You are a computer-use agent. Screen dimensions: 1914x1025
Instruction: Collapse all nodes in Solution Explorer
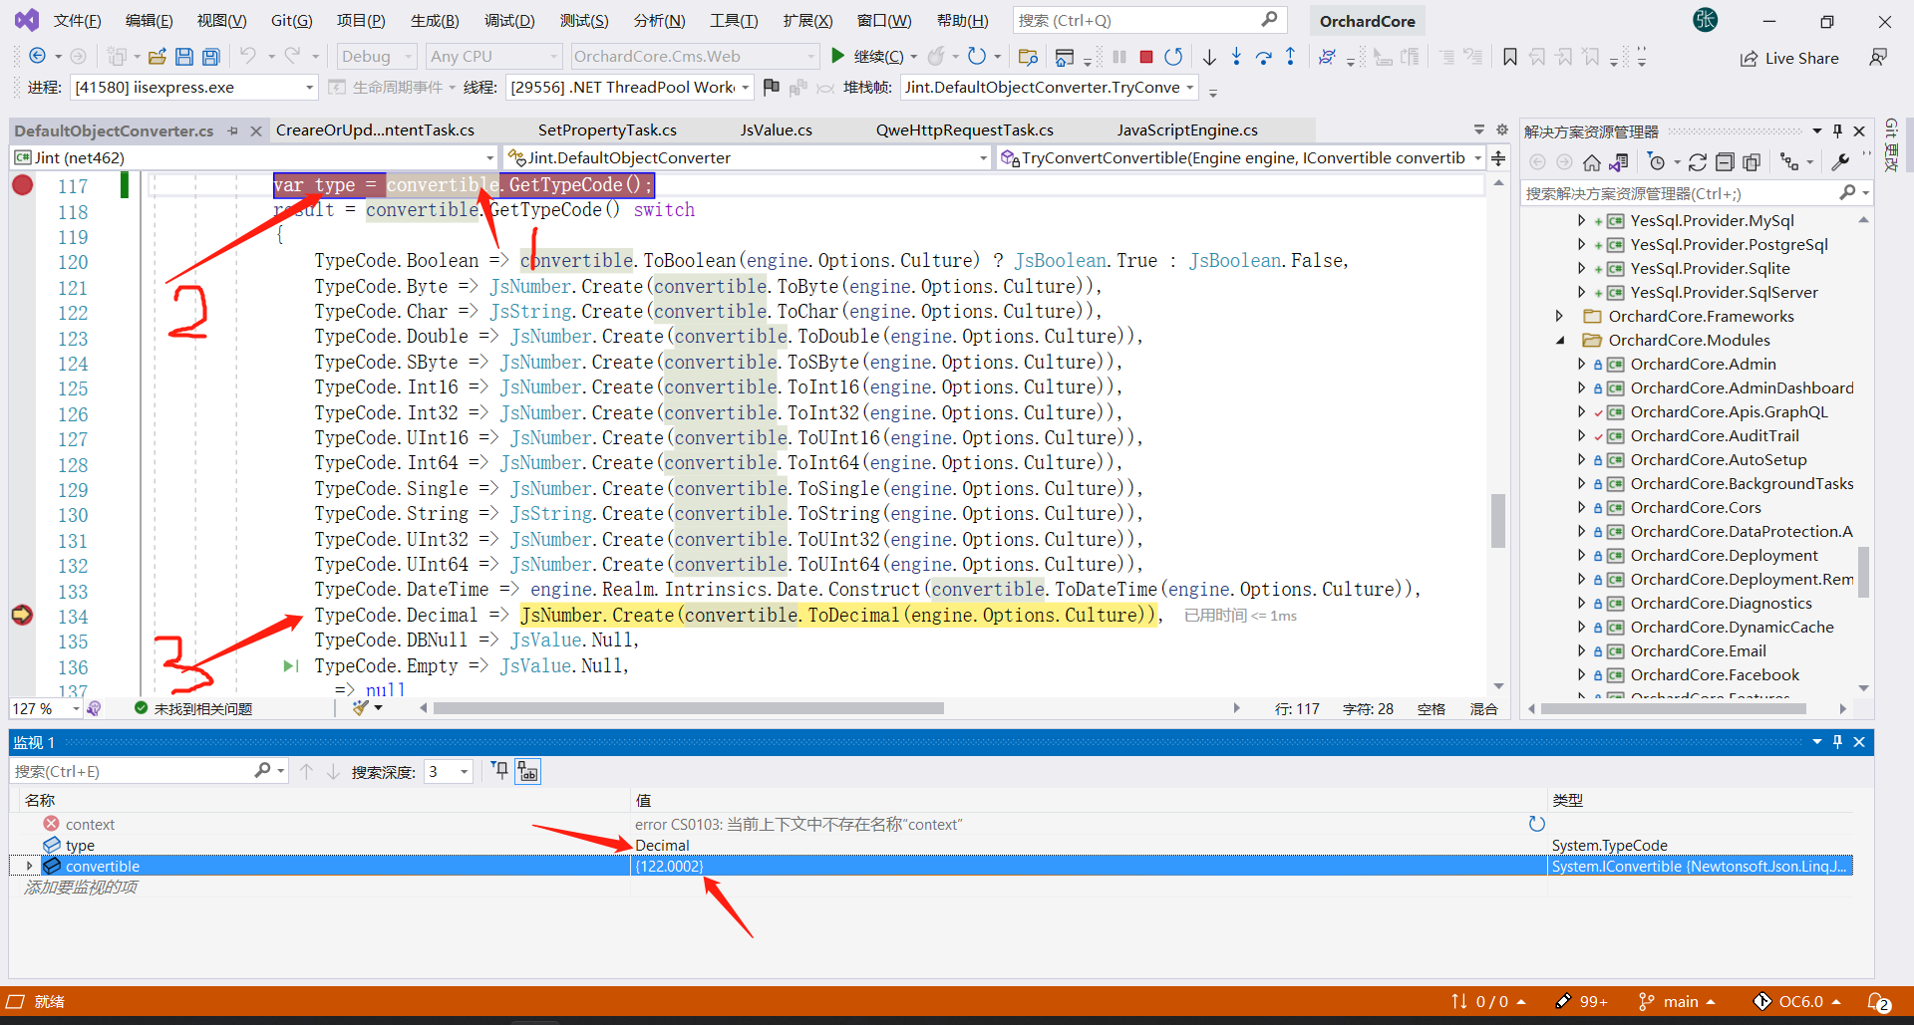coord(1725,161)
